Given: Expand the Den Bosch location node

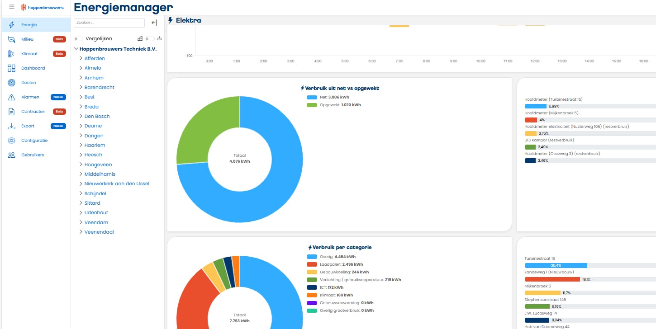Looking at the screenshot, I should 81,116.
